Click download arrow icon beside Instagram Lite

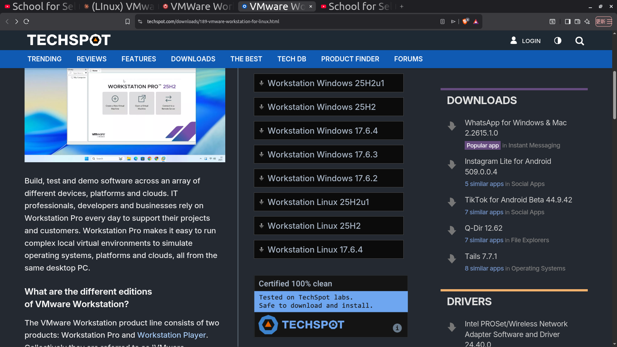tap(452, 165)
